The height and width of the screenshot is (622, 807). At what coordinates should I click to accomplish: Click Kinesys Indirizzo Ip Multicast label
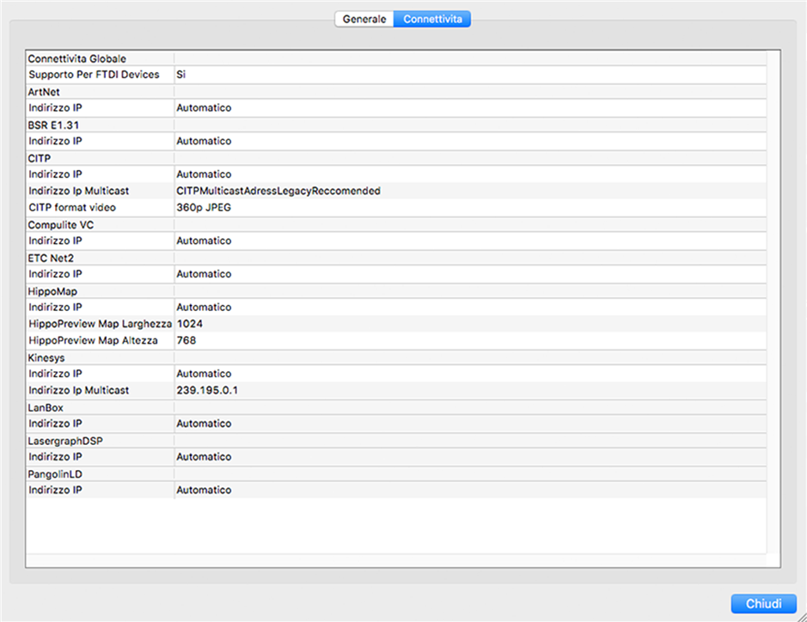tap(79, 391)
